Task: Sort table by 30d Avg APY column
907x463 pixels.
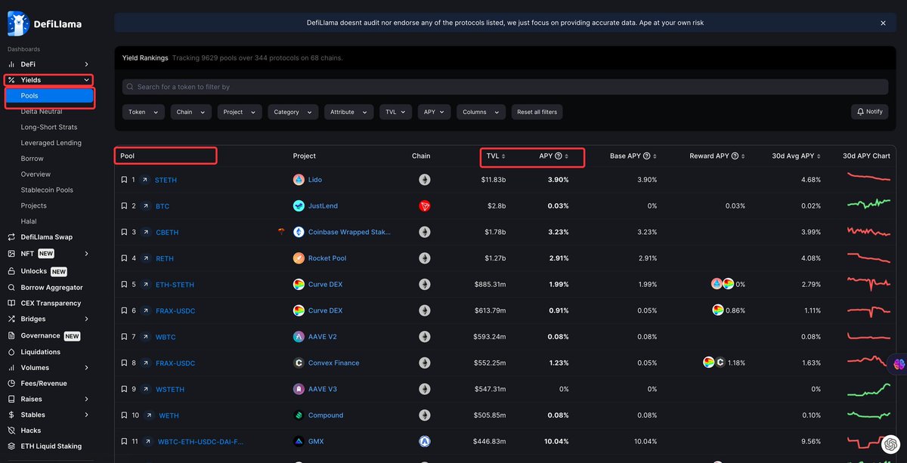Action: (796, 156)
